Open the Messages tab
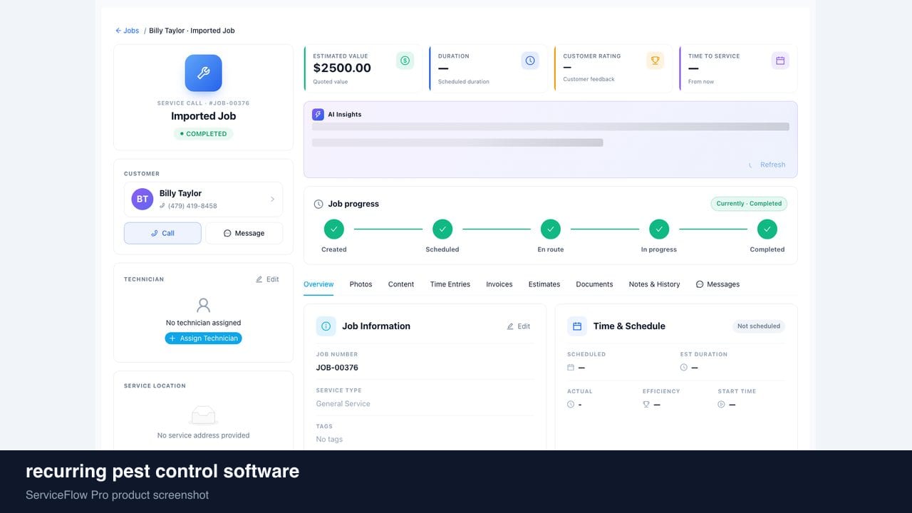This screenshot has width=912, height=513. point(717,284)
